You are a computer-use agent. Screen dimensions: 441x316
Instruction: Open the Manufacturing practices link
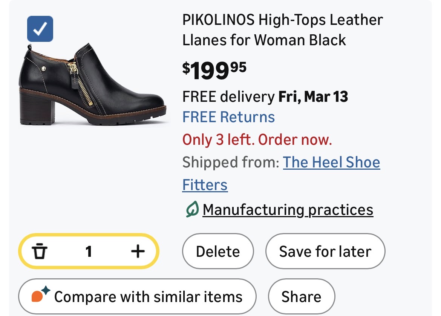(288, 210)
